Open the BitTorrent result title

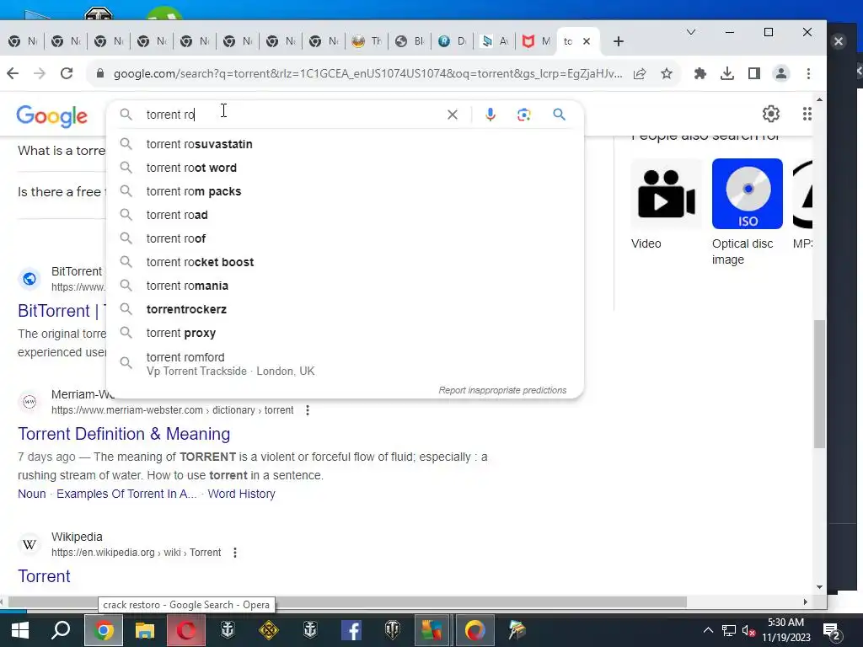pyautogui.click(x=62, y=311)
